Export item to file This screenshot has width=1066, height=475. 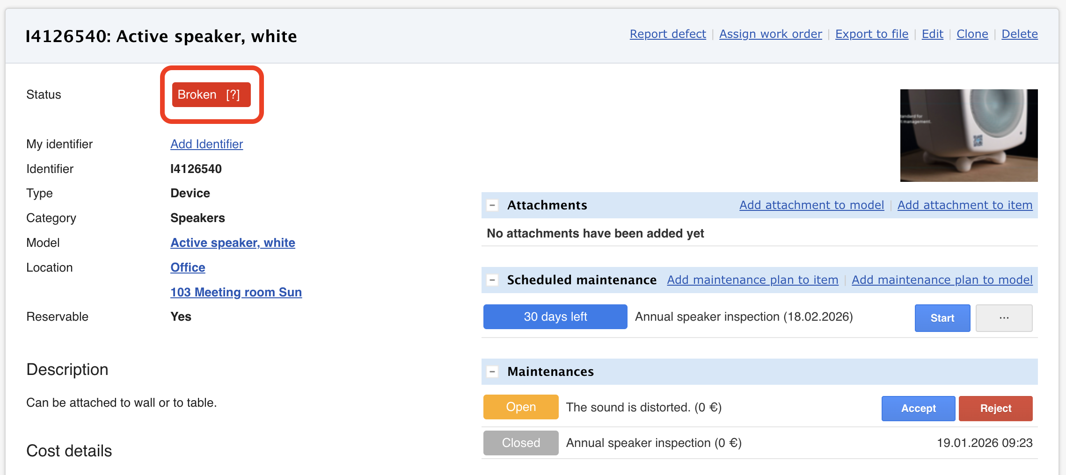click(872, 34)
